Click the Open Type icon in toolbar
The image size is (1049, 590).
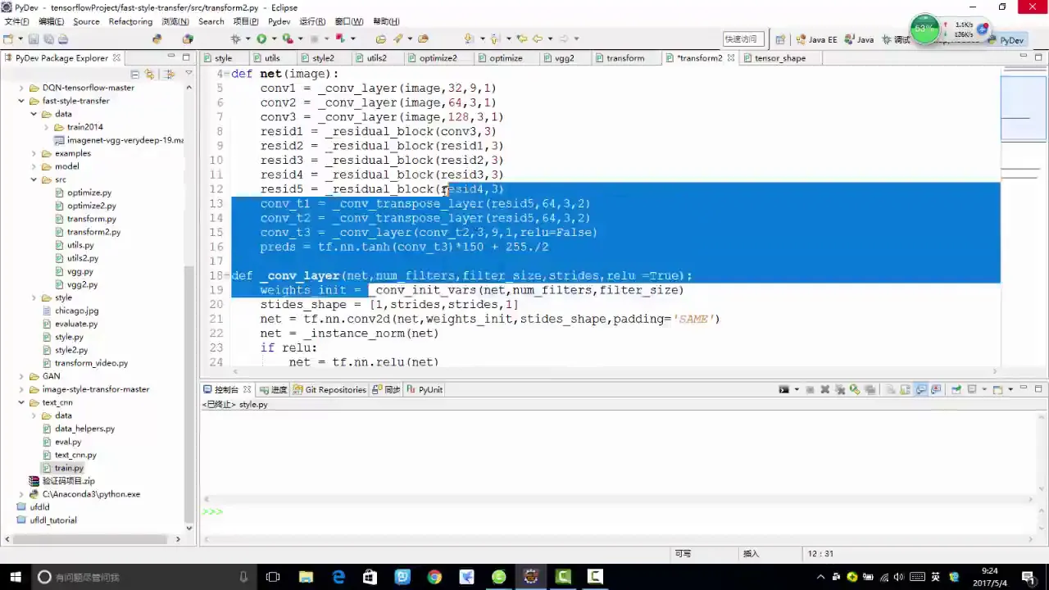380,39
